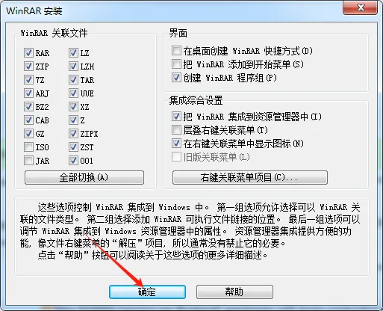Viewport: 383px width, 311px height.
Task: Toggle the 7Z association checkbox
Action: [28, 80]
